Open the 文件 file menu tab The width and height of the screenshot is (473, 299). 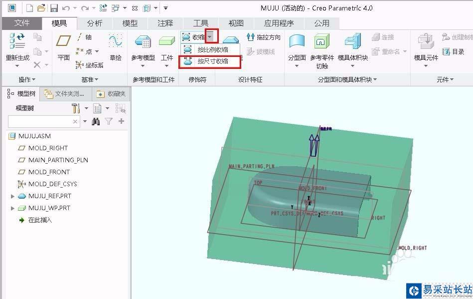pos(22,23)
